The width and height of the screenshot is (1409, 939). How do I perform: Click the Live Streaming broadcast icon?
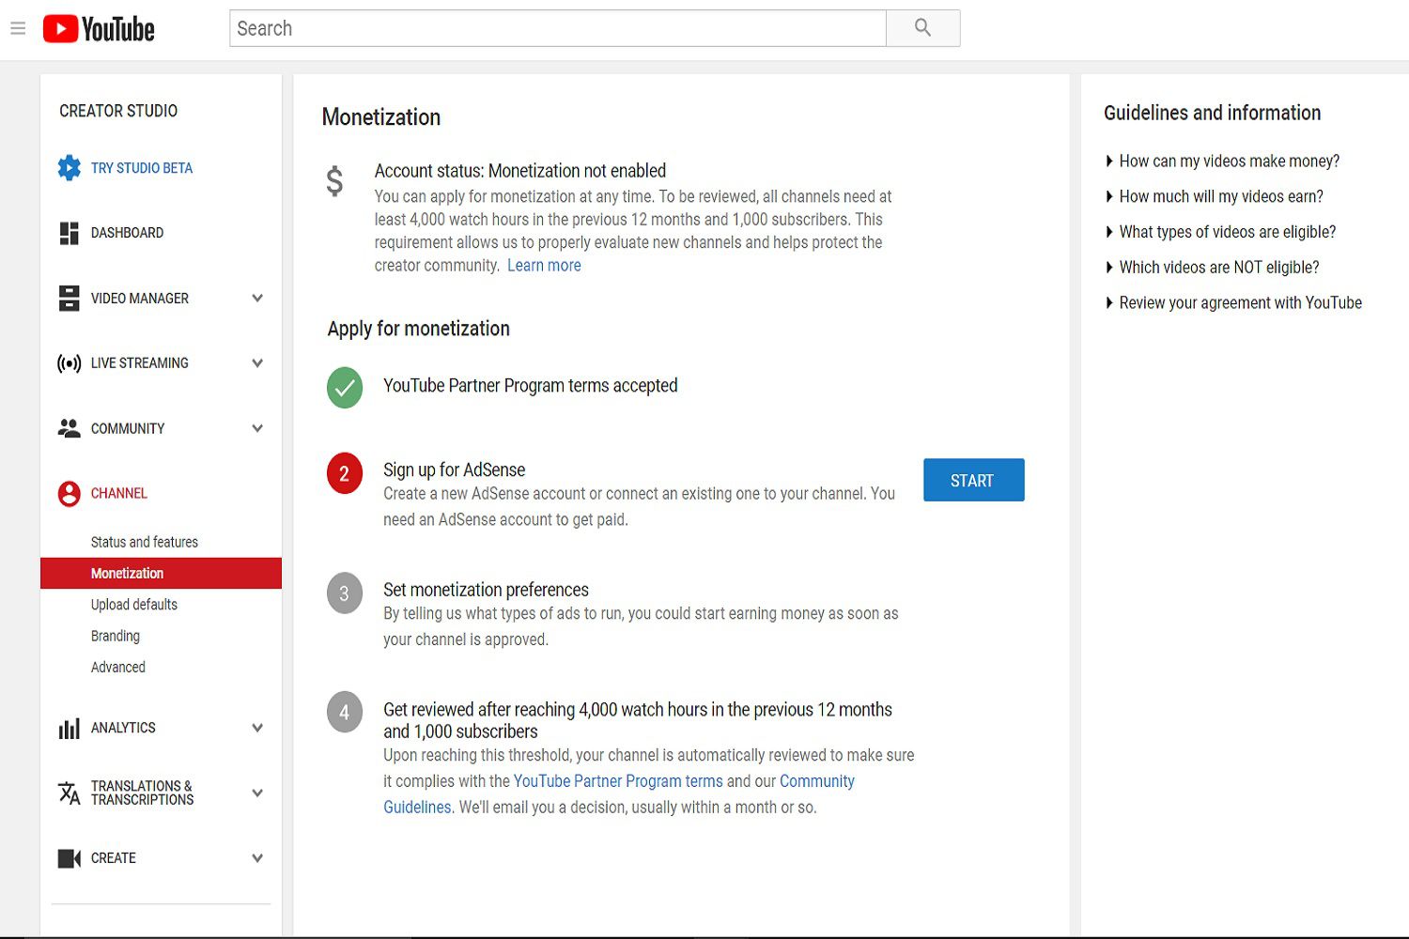coord(69,363)
